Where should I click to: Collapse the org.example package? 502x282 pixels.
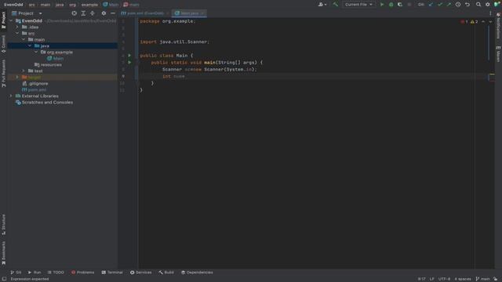pos(36,52)
